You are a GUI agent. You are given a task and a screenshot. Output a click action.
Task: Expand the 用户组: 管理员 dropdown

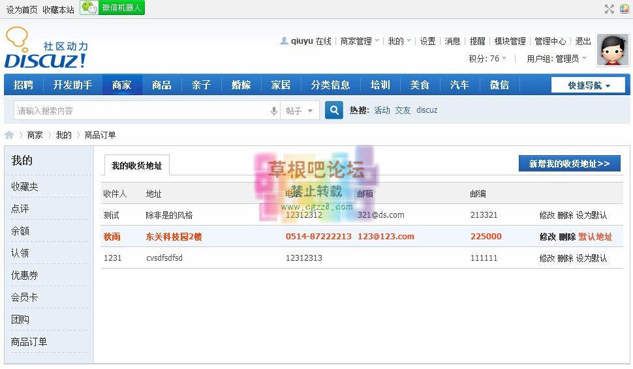pyautogui.click(x=557, y=59)
